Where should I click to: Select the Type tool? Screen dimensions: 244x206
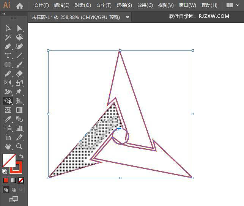8,55
